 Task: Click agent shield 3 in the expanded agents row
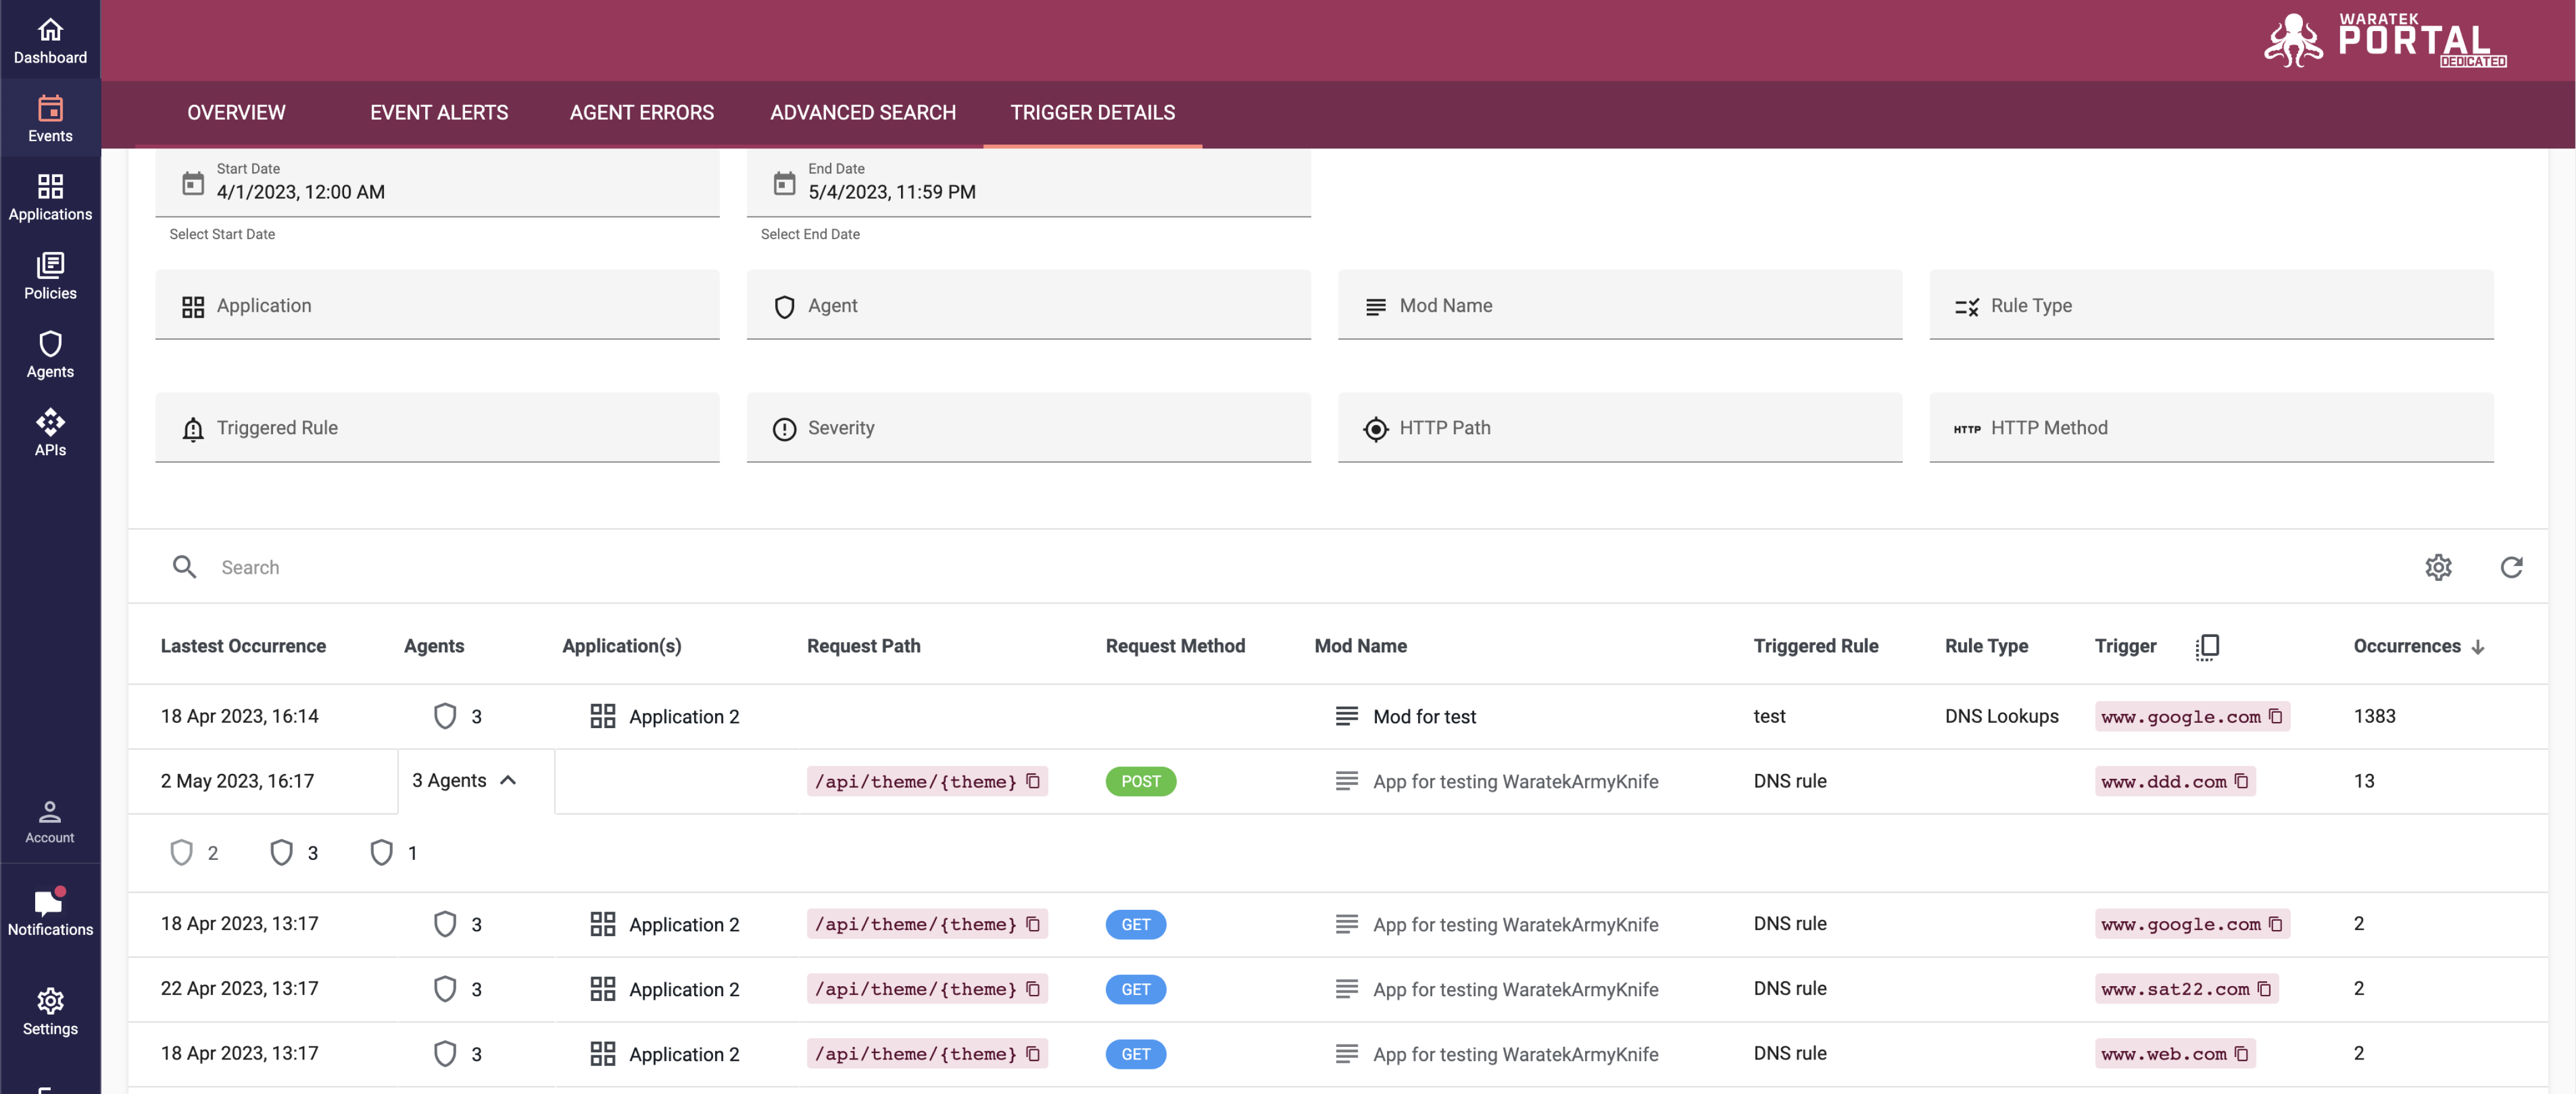(x=294, y=852)
